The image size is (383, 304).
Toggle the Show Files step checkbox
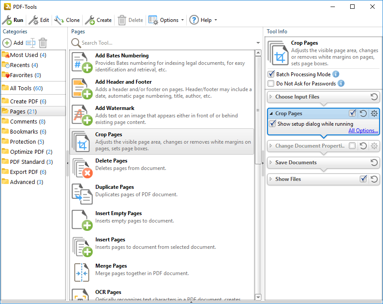coord(363,179)
